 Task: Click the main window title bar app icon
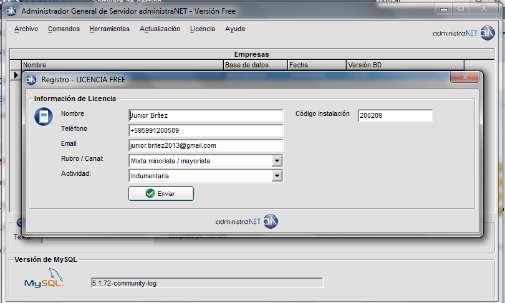tap(11, 11)
